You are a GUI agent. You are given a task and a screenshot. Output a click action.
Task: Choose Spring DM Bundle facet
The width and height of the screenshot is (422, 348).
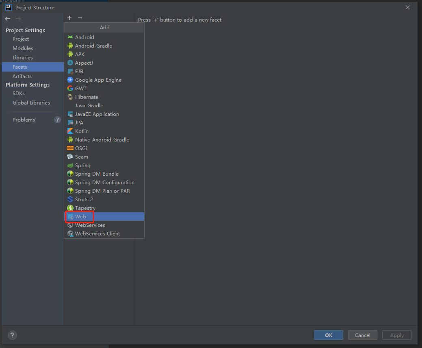(104, 174)
